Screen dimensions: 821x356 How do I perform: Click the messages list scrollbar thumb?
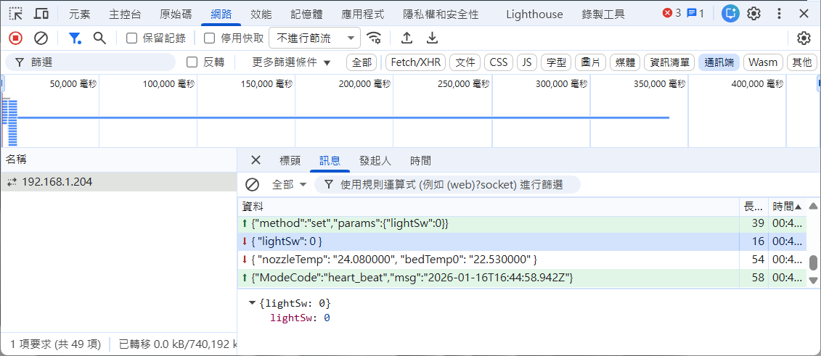click(812, 262)
